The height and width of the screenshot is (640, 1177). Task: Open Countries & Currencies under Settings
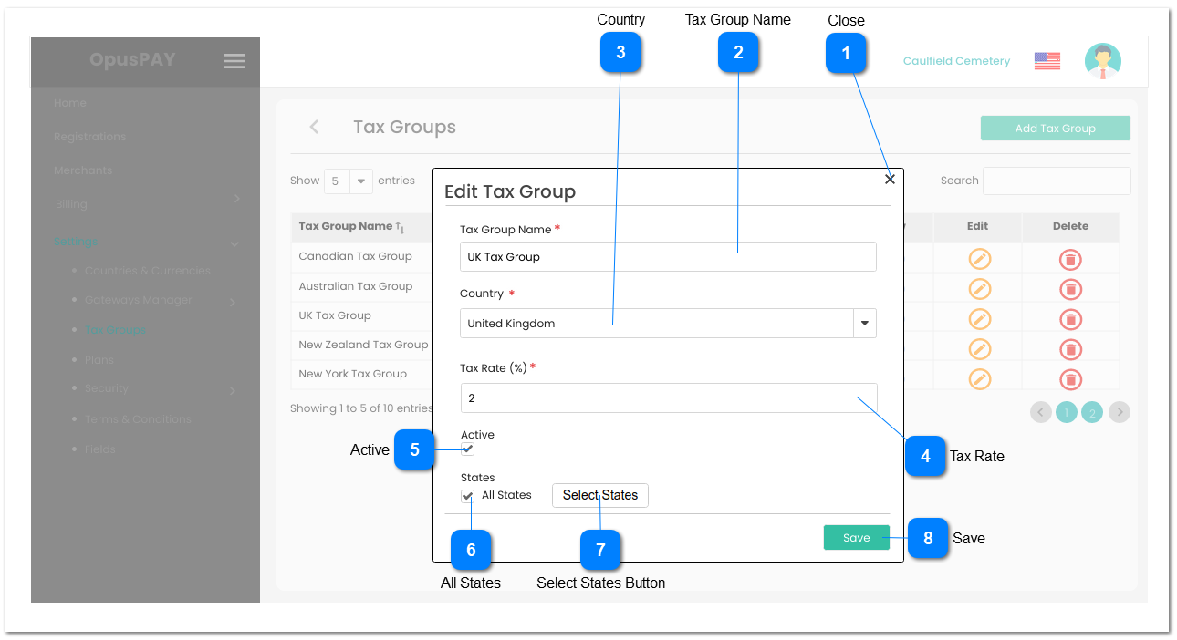point(148,271)
